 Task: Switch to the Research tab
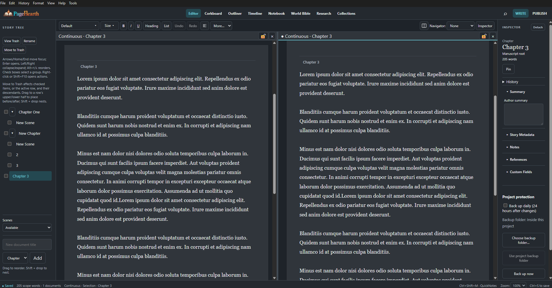pyautogui.click(x=324, y=13)
